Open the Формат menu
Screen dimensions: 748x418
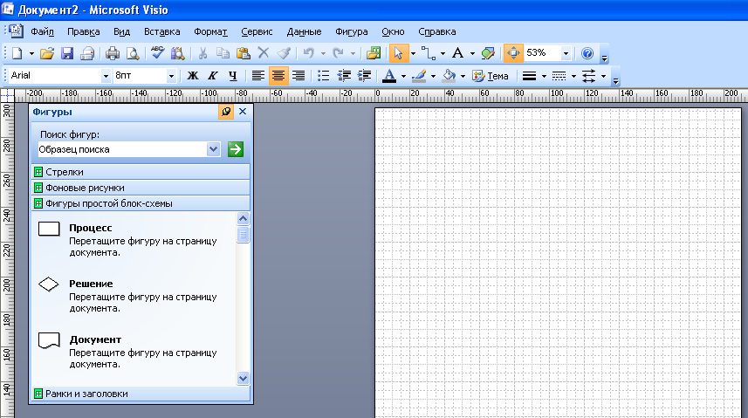(x=210, y=31)
